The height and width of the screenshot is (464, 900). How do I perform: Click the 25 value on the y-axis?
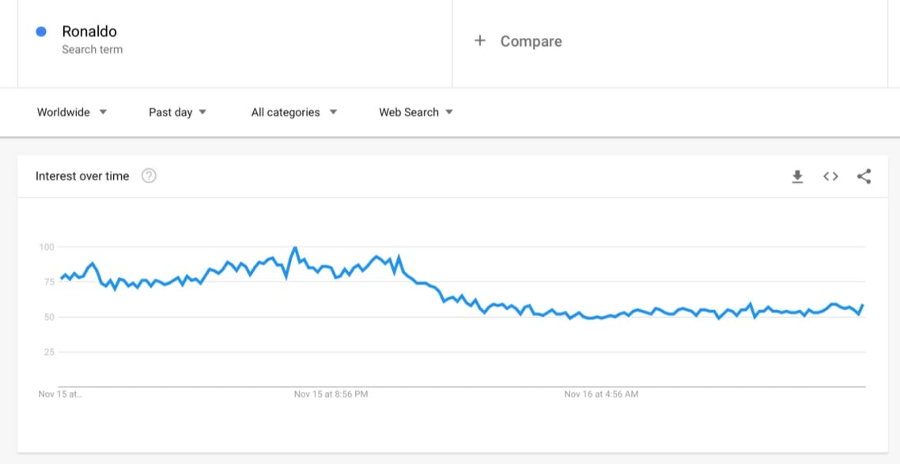pyautogui.click(x=48, y=352)
